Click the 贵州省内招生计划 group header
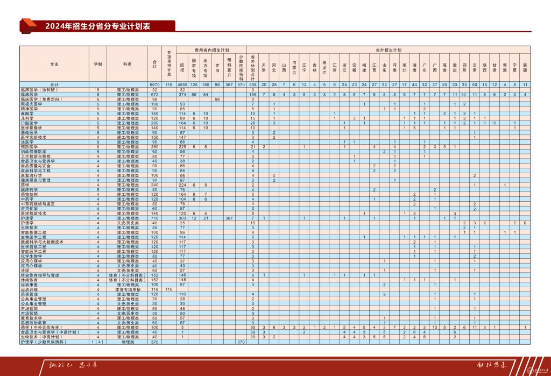The height and width of the screenshot is (376, 551). 211,50
